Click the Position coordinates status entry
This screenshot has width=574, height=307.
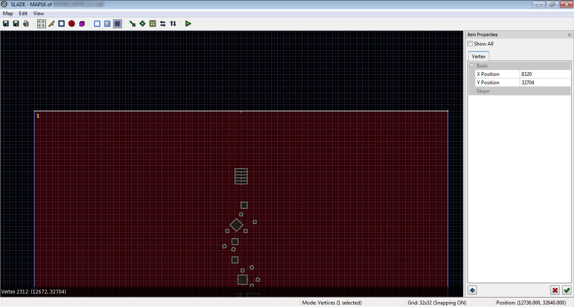(x=531, y=303)
